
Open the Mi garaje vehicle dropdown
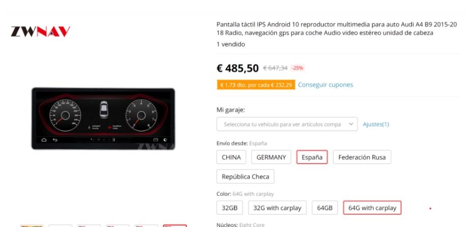(x=287, y=124)
